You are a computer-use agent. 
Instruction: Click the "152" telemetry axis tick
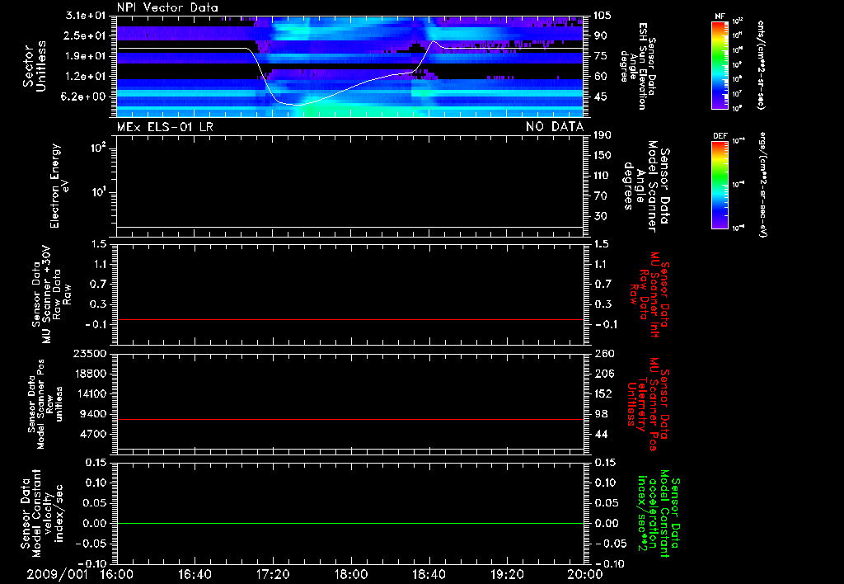point(603,393)
